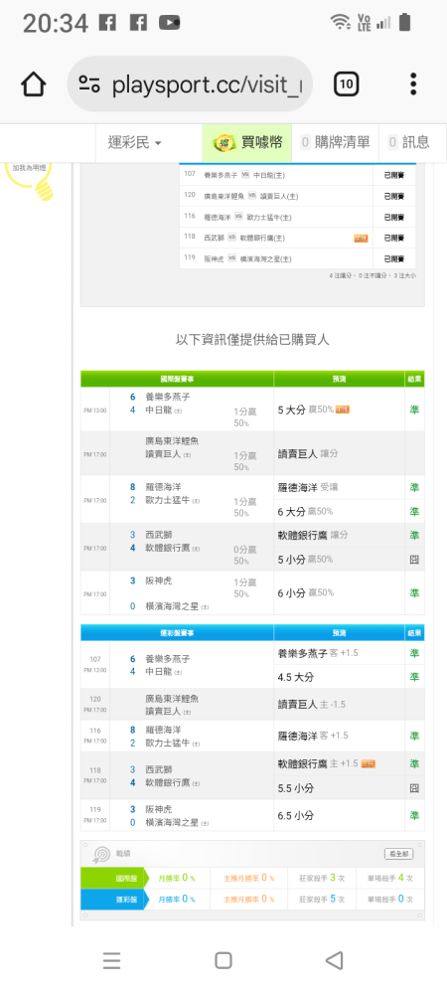Screen dimensions: 447x994
Task: Open Chrome's three-dot overflow menu
Action: click(x=413, y=83)
